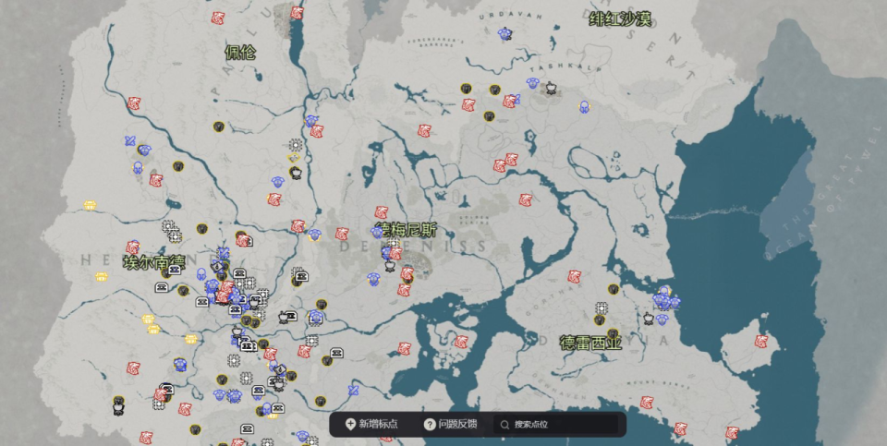Click the cauldron marker near 德雷西亚 east coast

click(x=649, y=319)
